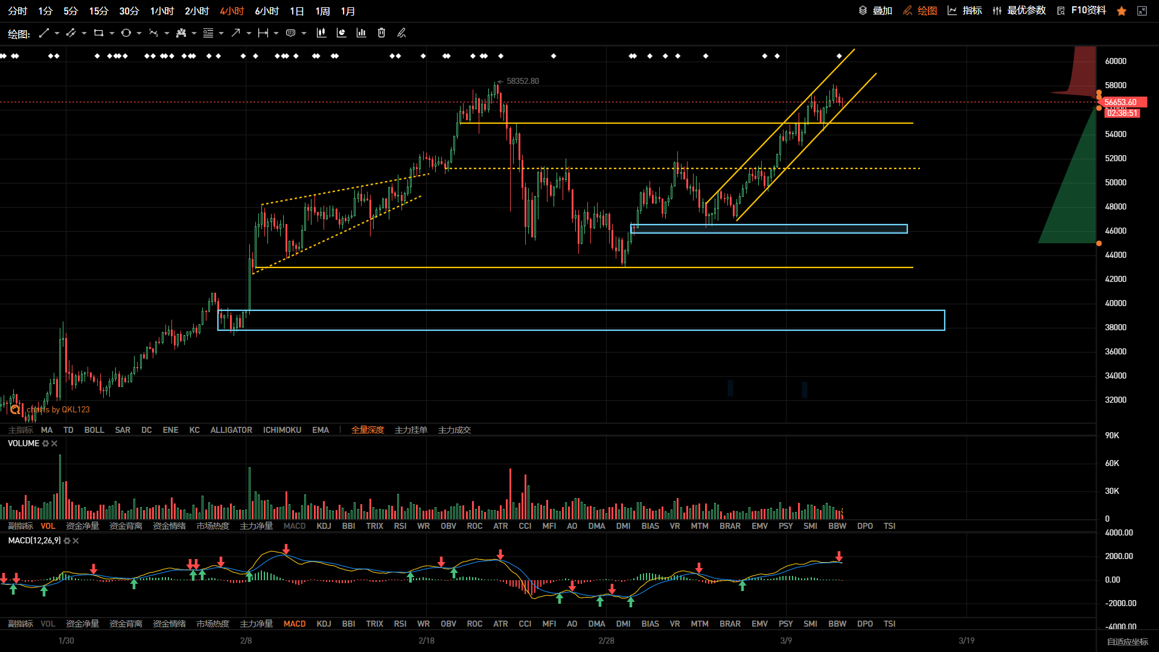Expand the text label tool dropdown arrow
1159x652 pixels.
[304, 33]
